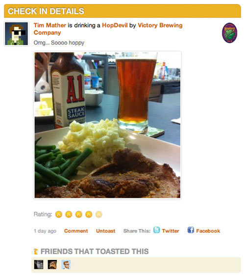This screenshot has height=280, width=245.
Task: Open Tim Mather's pixel avatar
Action: (x=16, y=34)
